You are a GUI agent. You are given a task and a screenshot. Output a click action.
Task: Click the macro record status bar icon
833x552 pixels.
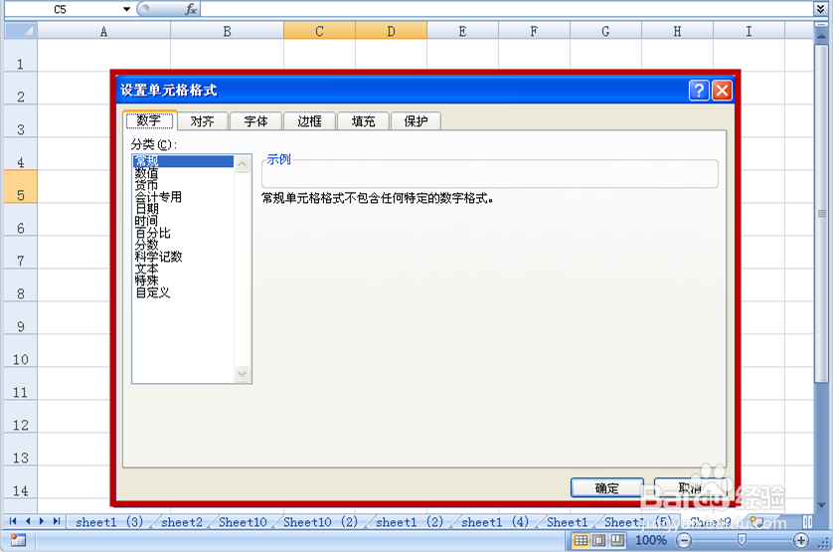point(18,540)
